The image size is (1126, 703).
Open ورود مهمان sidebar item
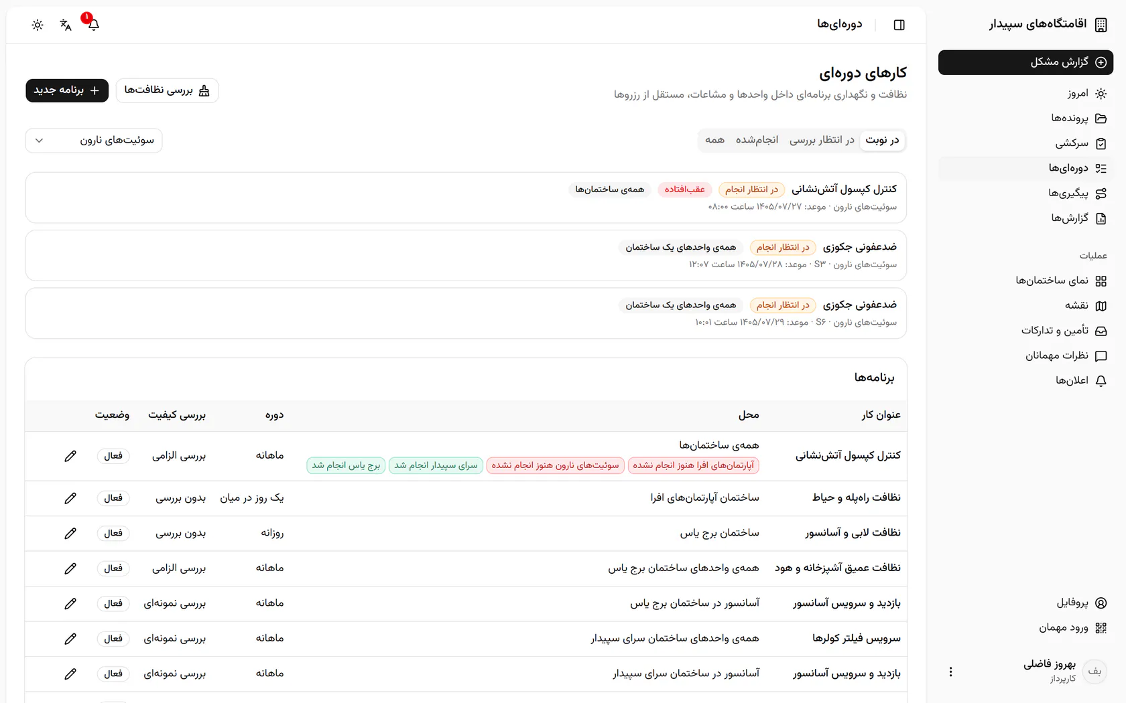pos(1025,627)
